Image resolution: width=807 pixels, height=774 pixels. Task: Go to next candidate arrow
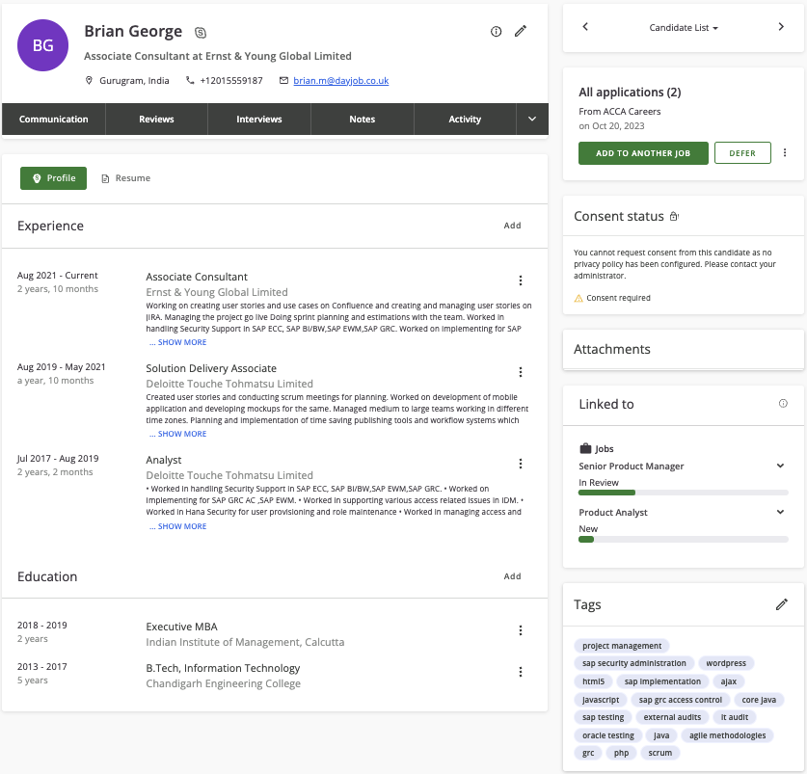pyautogui.click(x=781, y=27)
